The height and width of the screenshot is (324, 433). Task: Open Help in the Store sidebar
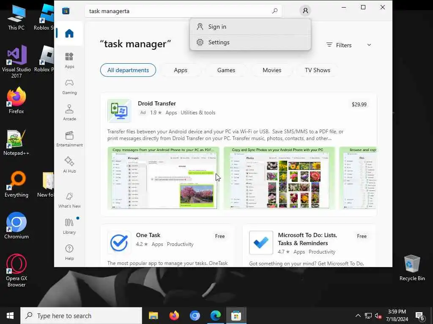[x=69, y=252]
